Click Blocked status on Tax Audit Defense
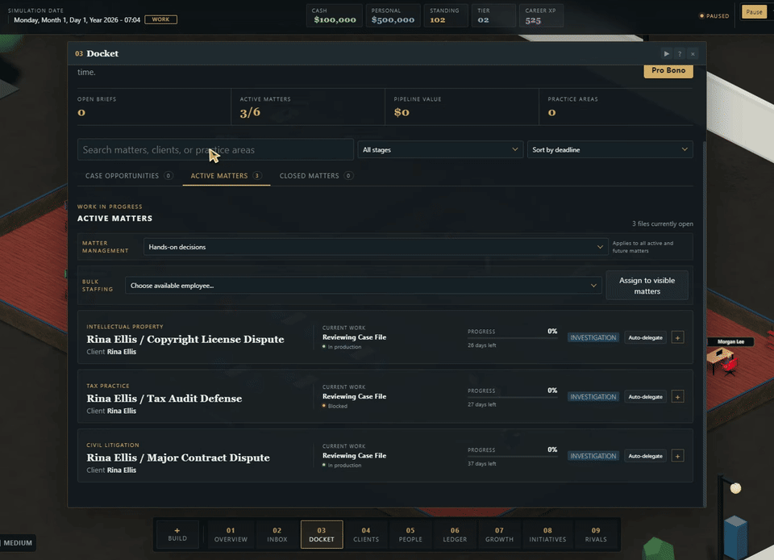The image size is (774, 560). pos(335,407)
